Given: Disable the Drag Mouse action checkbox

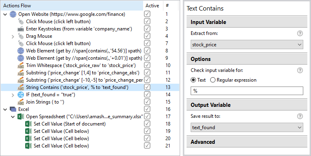Looking at the screenshot, I should (x=147, y=36).
